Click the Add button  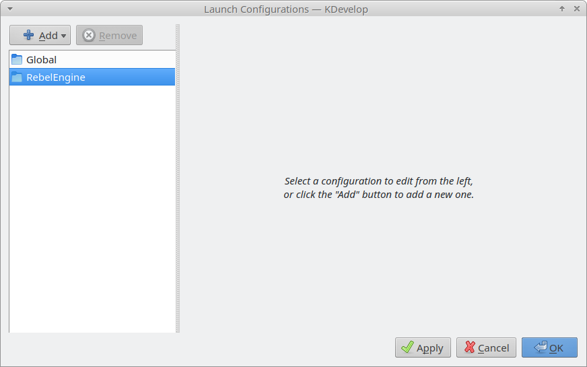coord(40,35)
